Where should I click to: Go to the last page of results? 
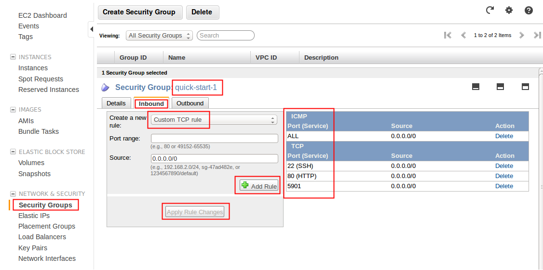537,35
